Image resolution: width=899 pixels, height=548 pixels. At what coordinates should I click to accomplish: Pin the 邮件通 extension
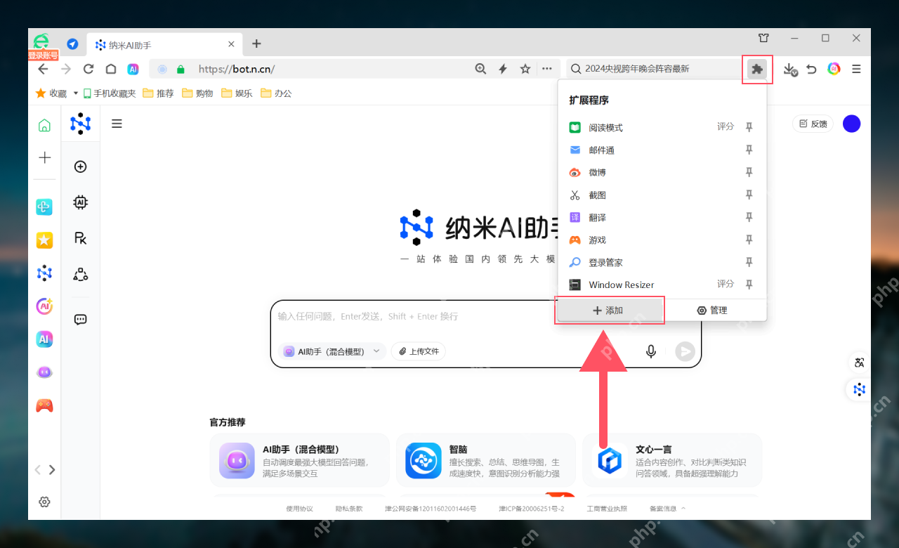[749, 150]
